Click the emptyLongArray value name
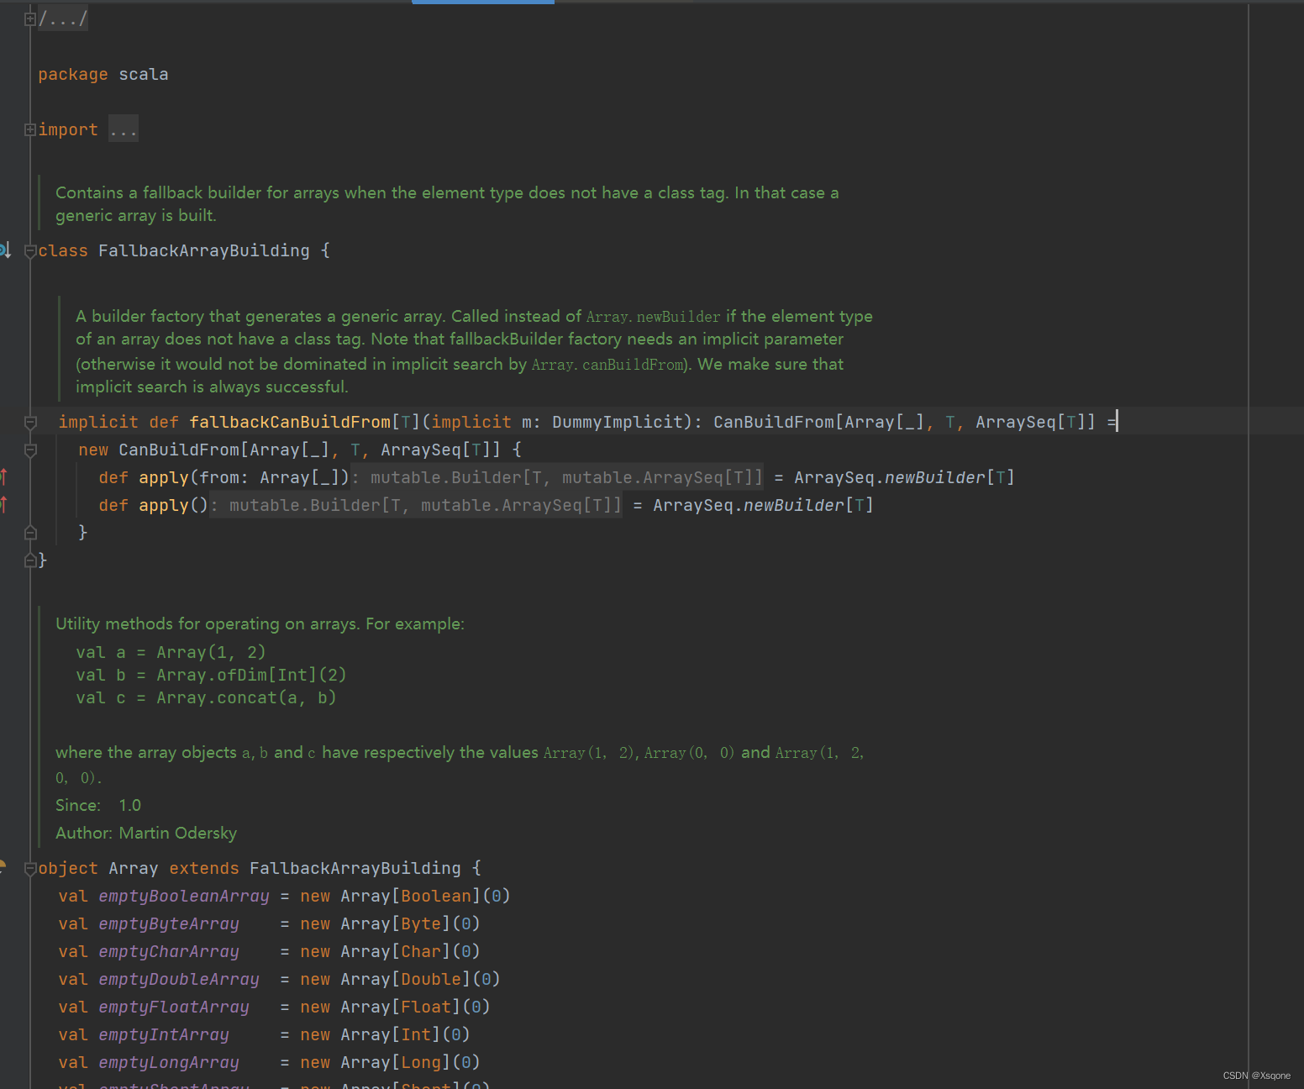 [169, 1063]
